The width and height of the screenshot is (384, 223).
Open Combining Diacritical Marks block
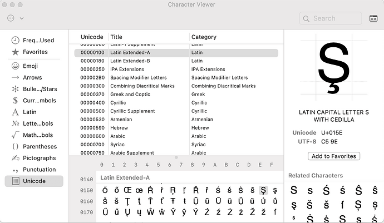pos(176,86)
